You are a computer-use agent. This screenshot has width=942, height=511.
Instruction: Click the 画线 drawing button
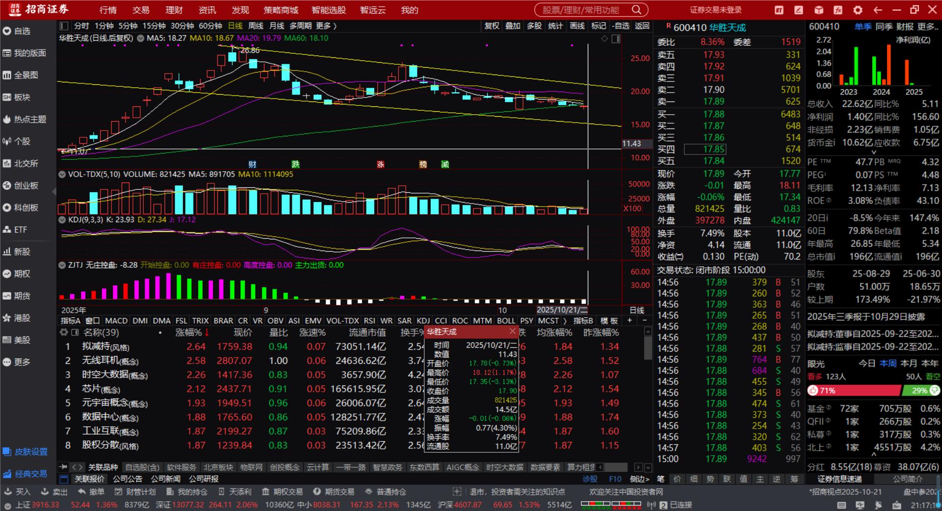pos(577,26)
